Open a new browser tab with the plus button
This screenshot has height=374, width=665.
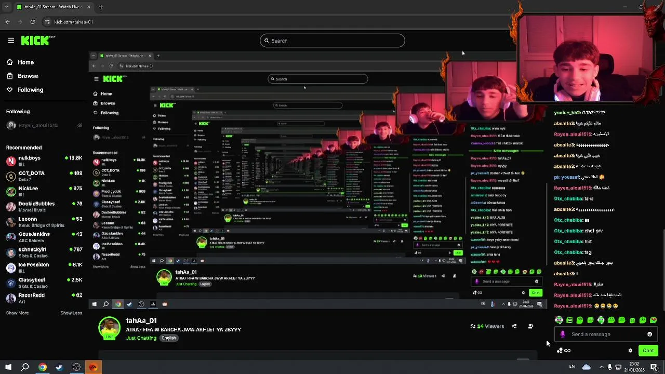[x=101, y=7]
